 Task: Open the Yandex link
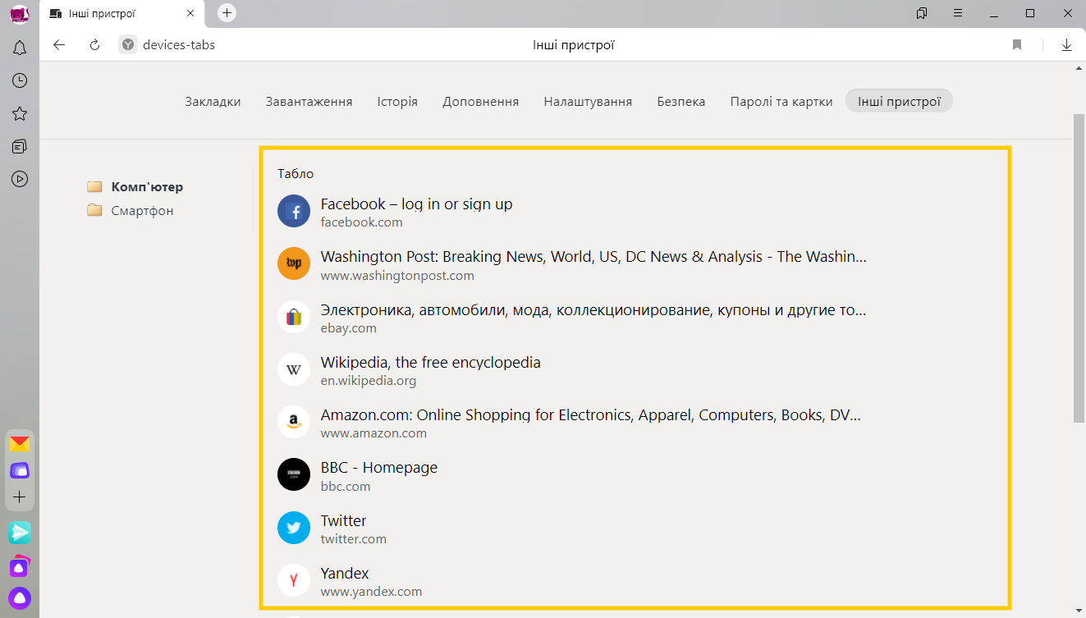(345, 574)
